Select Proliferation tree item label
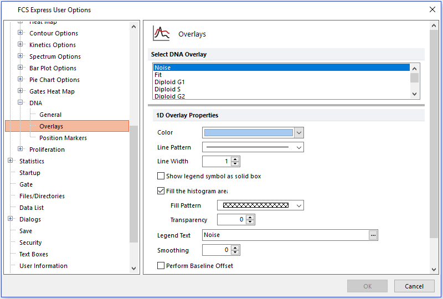 (47, 149)
